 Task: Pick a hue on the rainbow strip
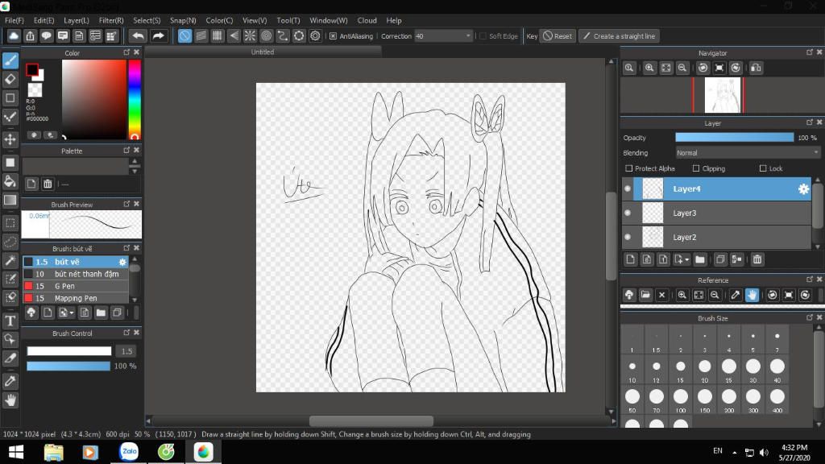pos(135,99)
